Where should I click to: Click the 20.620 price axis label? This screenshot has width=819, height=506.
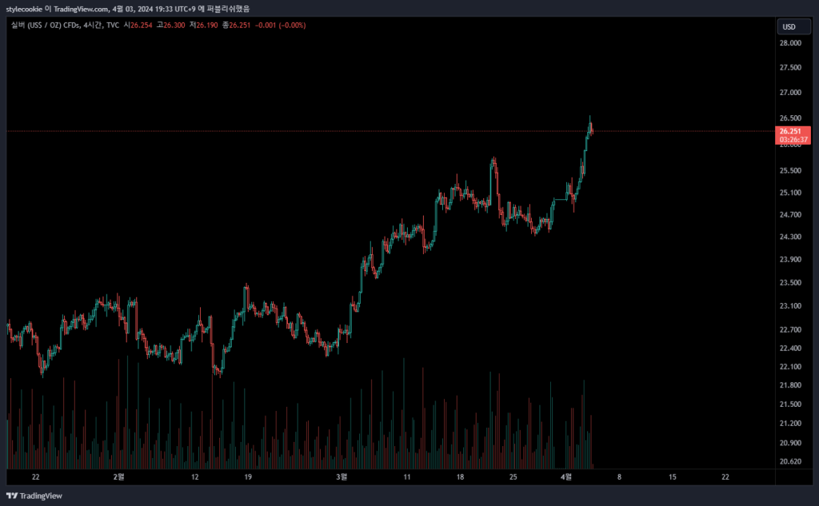790,462
